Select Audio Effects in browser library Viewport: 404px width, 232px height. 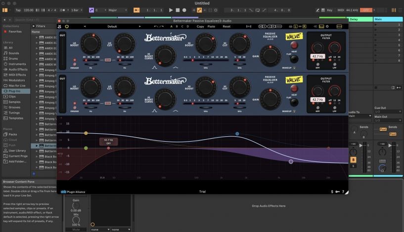coord(17,70)
